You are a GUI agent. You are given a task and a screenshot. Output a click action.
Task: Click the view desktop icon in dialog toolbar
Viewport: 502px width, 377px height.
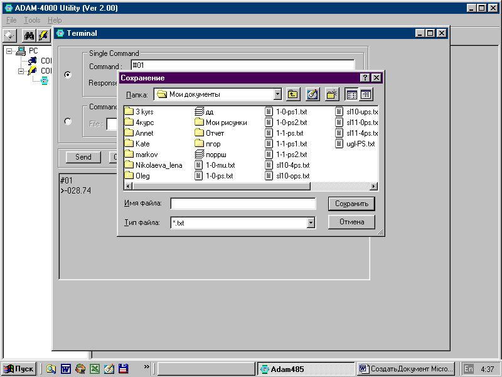pyautogui.click(x=312, y=94)
